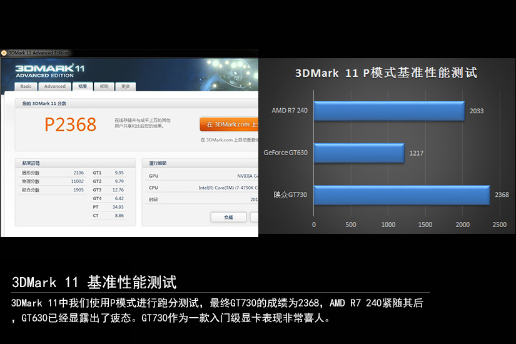Click the P2368 score value

[x=71, y=124]
